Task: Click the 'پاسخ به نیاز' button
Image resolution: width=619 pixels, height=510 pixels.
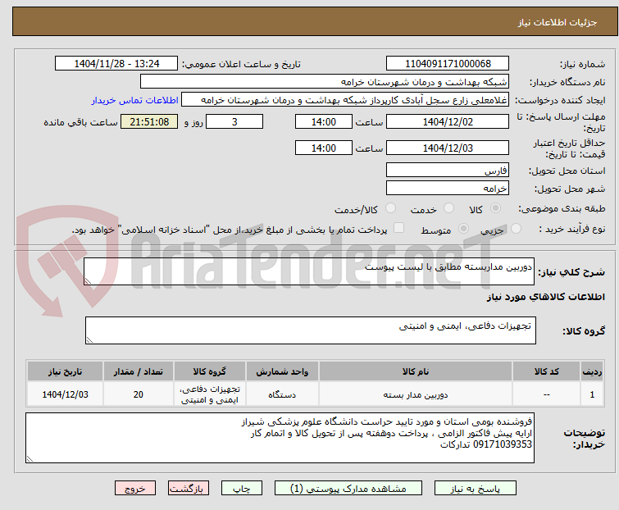Action: (476, 489)
